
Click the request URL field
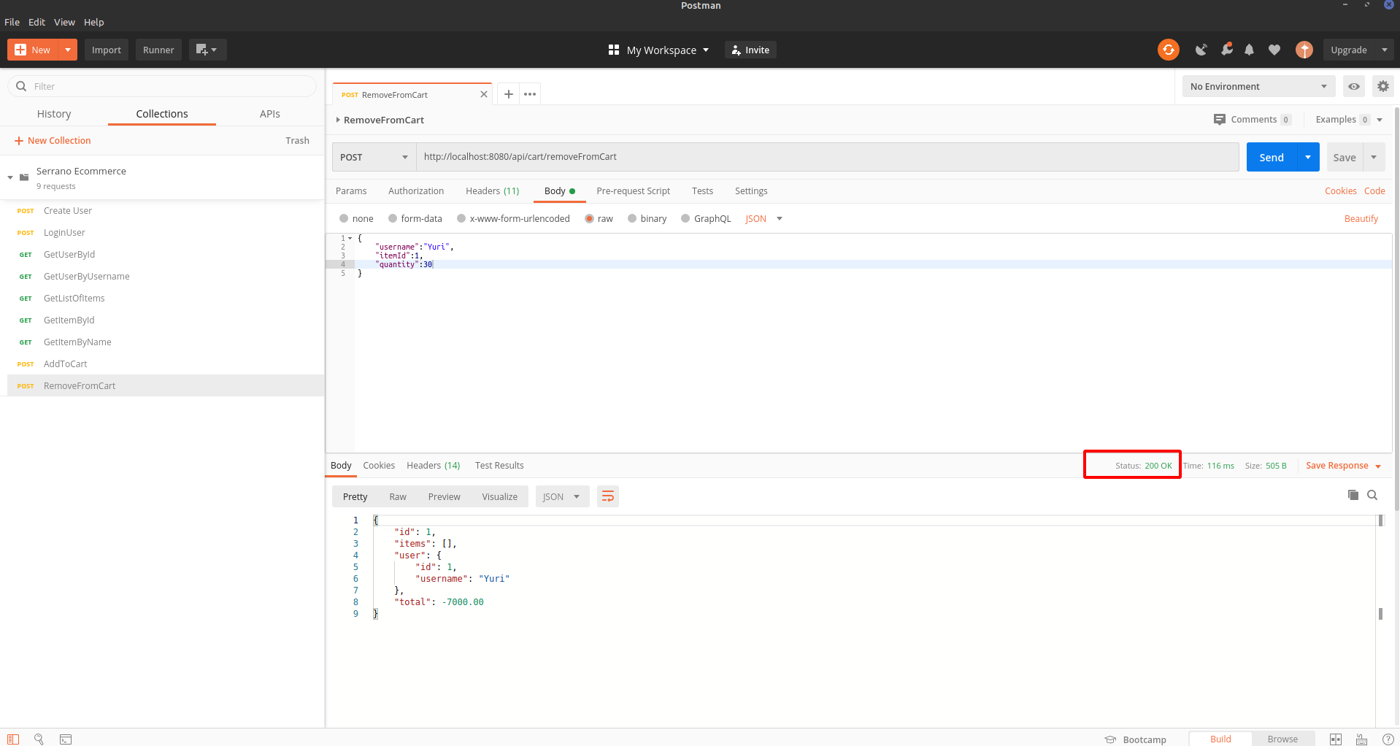[x=827, y=157]
